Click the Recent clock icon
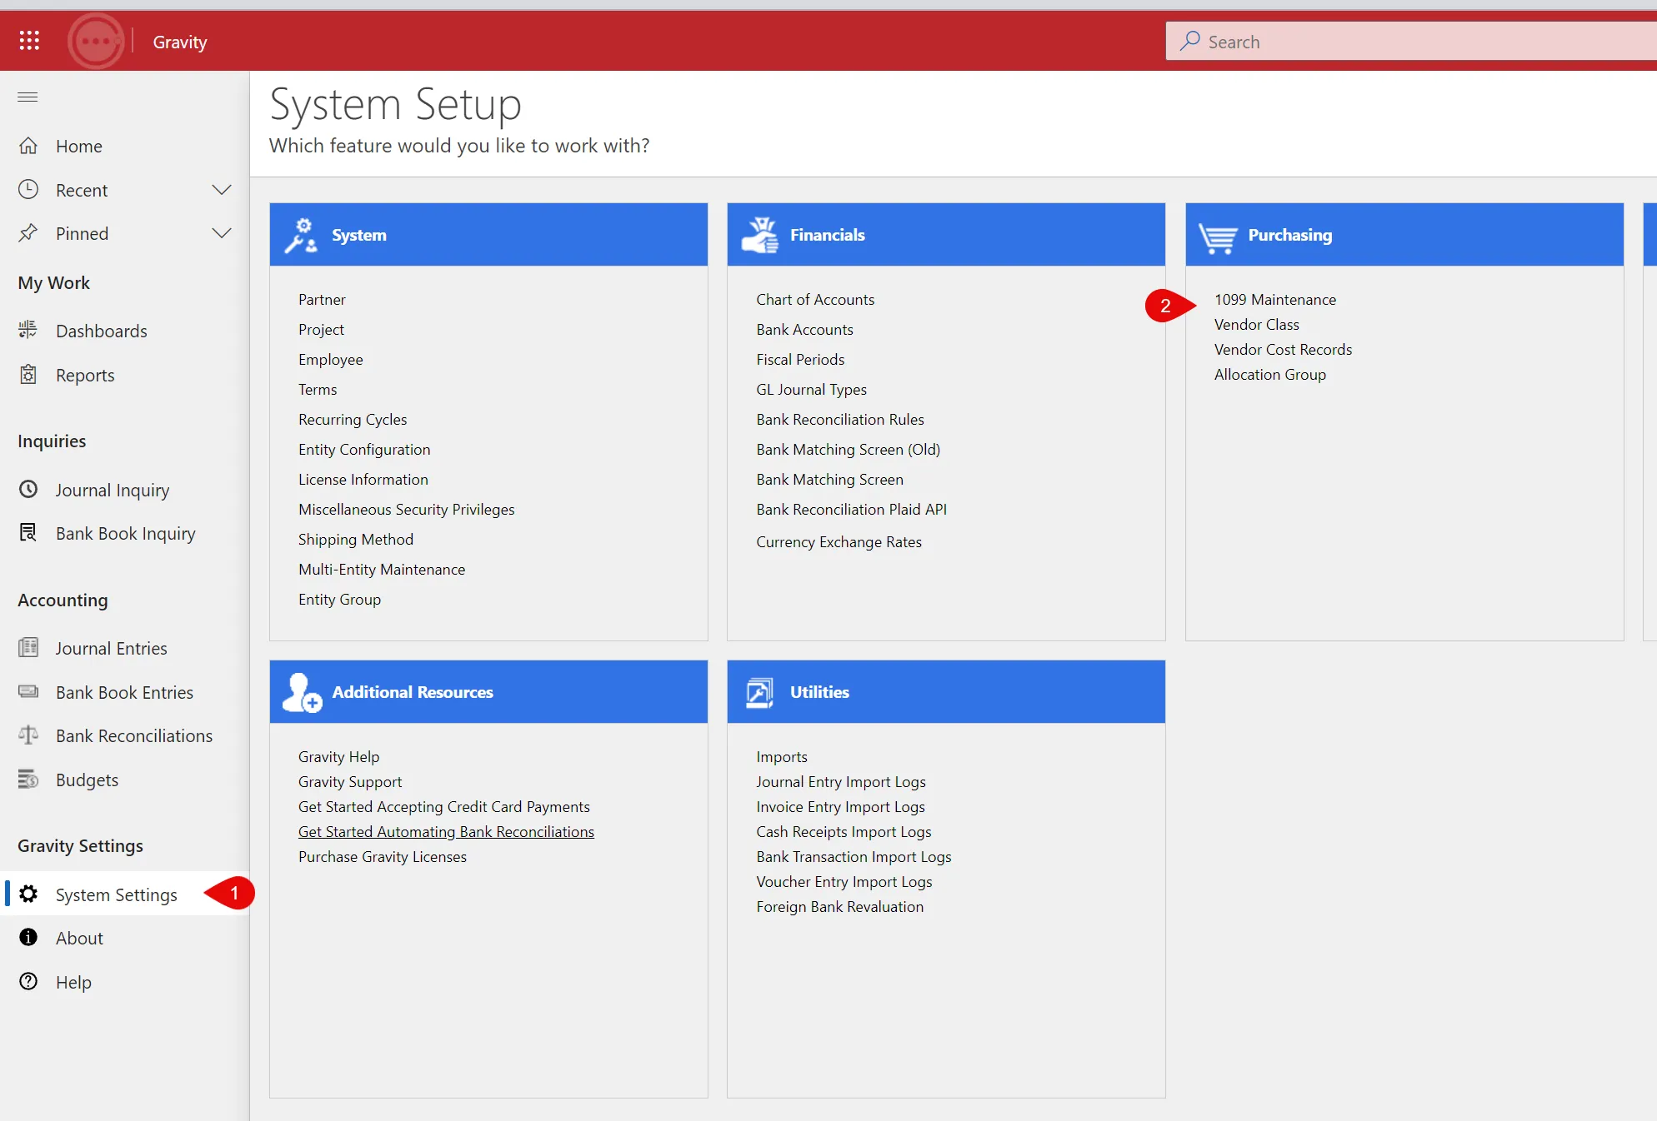The width and height of the screenshot is (1657, 1121). tap(28, 190)
